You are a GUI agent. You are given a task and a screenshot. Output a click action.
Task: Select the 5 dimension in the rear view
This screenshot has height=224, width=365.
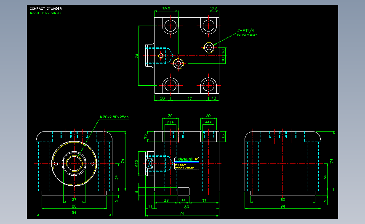[325, 201]
